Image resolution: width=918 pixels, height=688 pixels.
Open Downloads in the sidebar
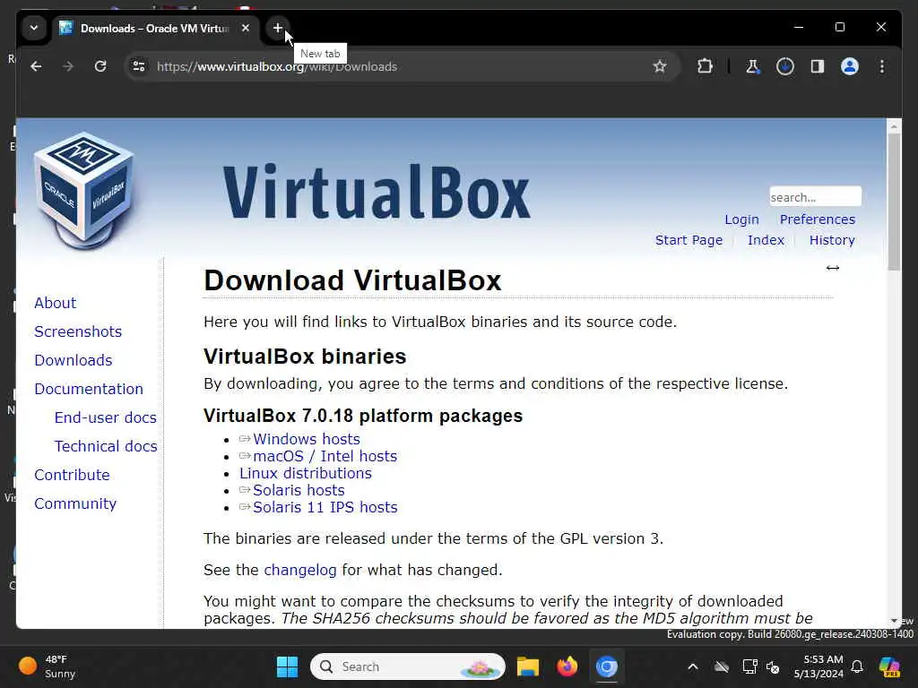click(74, 360)
